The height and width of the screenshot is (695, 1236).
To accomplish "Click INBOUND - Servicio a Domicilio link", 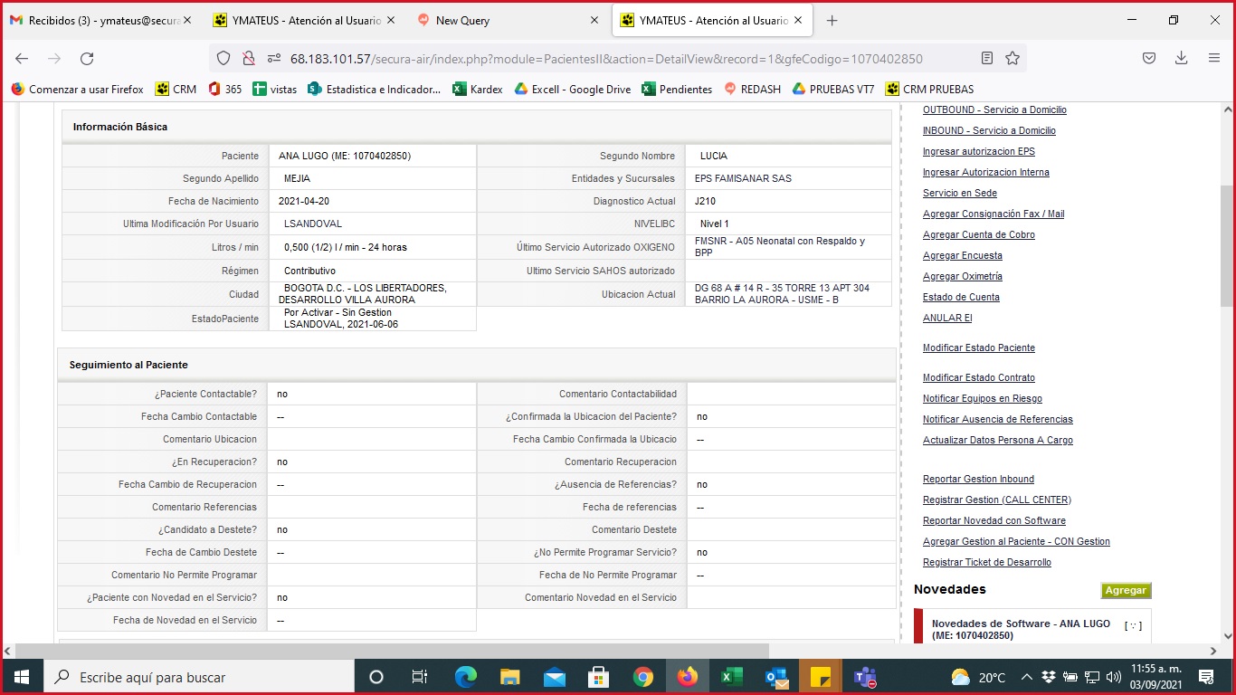I will (989, 130).
